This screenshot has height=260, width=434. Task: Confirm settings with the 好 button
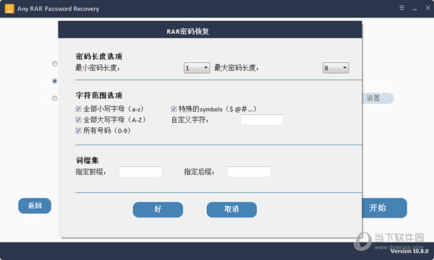pyautogui.click(x=158, y=209)
